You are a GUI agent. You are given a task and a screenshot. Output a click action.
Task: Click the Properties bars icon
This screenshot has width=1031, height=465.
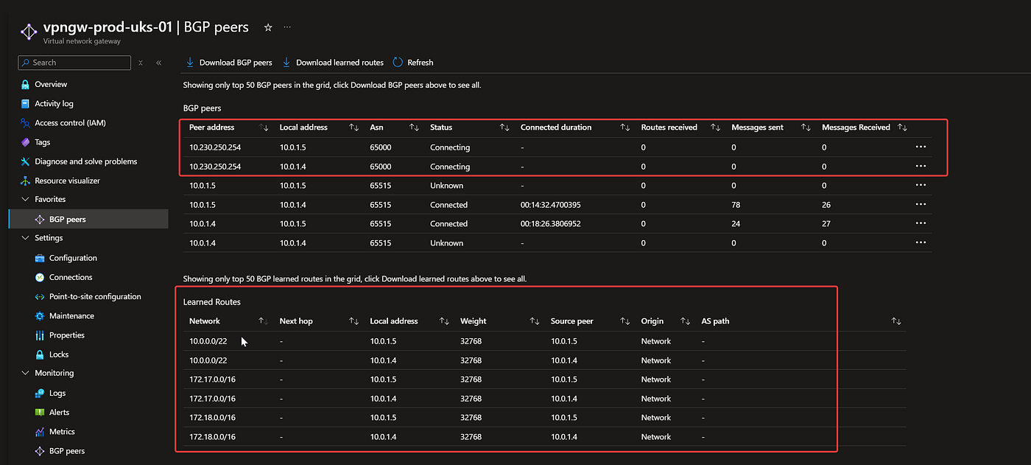click(40, 335)
